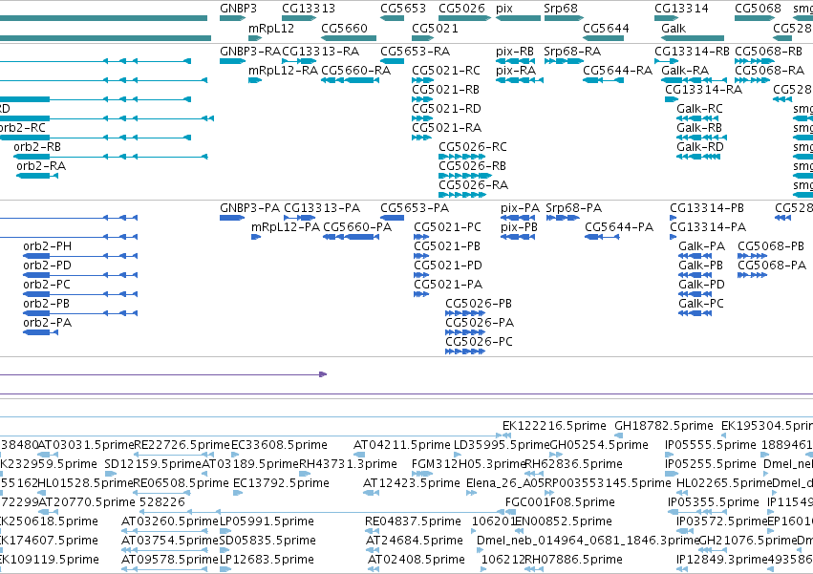This screenshot has height=574, width=813.
Task: Select the CG5021-PC protein label
Action: (447, 227)
